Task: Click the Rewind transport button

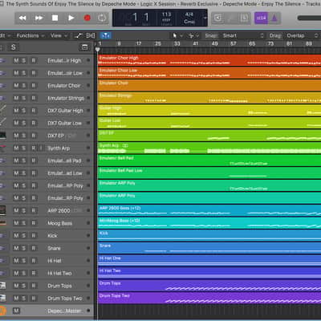Action: [22, 18]
